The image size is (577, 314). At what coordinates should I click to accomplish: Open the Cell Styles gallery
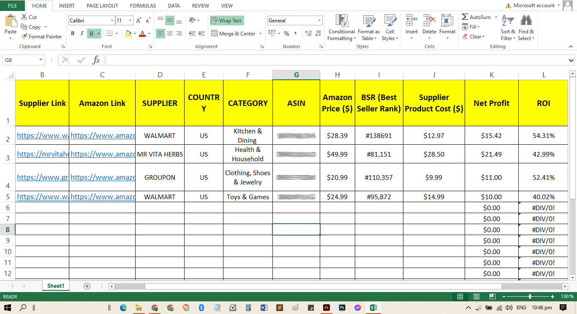(390, 28)
